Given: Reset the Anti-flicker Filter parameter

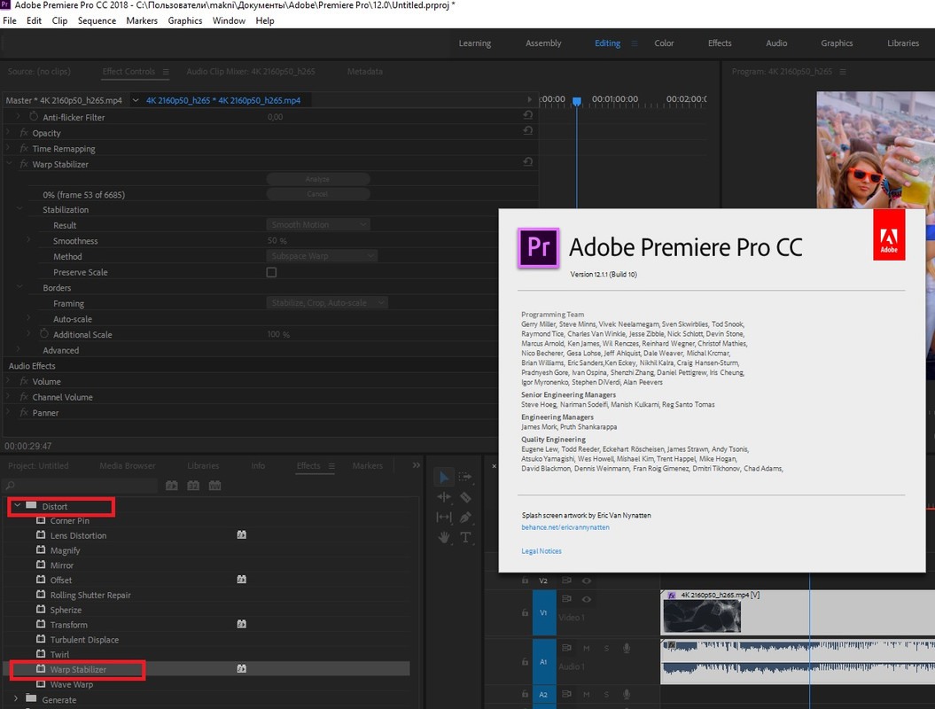Looking at the screenshot, I should [x=527, y=114].
